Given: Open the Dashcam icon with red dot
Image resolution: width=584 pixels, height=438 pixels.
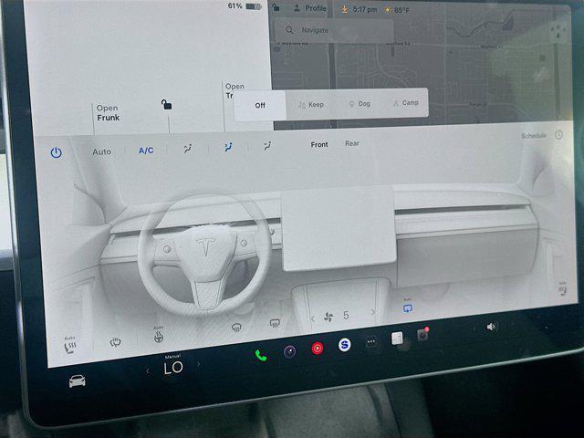Looking at the screenshot, I should [x=422, y=335].
